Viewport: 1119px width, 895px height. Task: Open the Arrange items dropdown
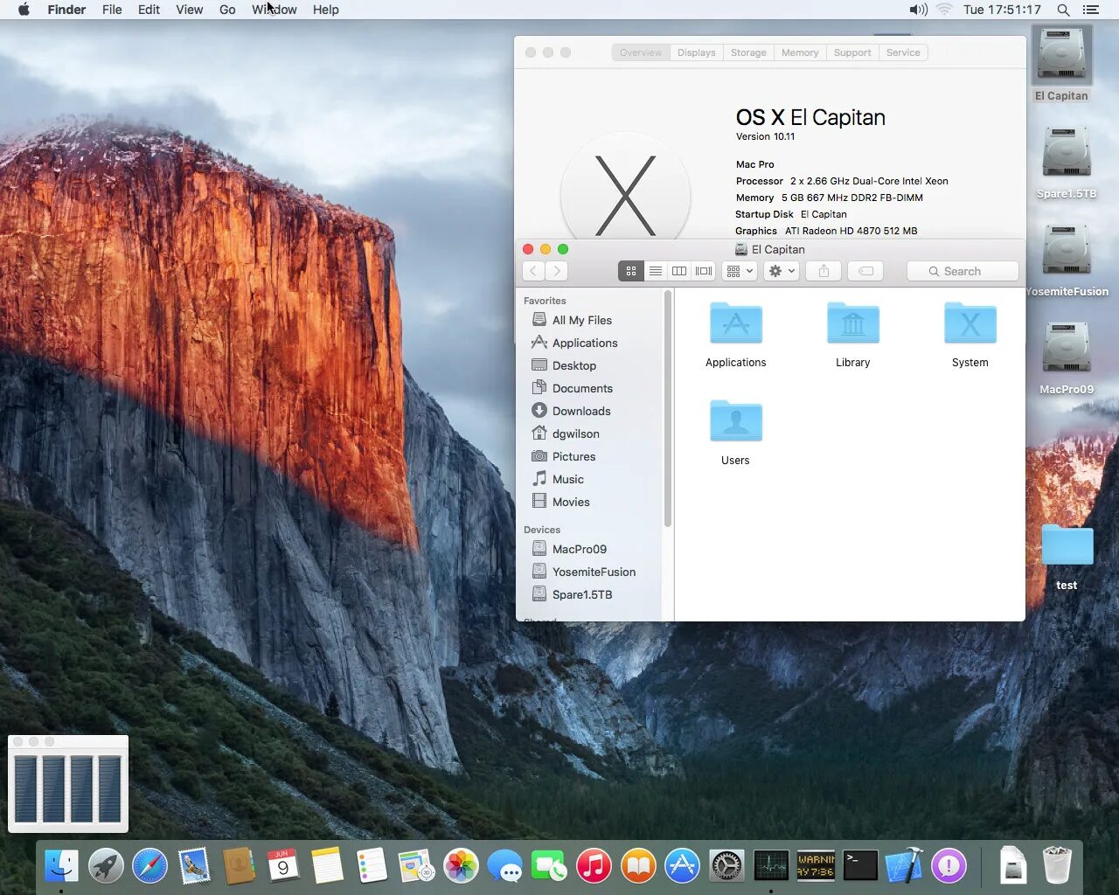pyautogui.click(x=739, y=271)
